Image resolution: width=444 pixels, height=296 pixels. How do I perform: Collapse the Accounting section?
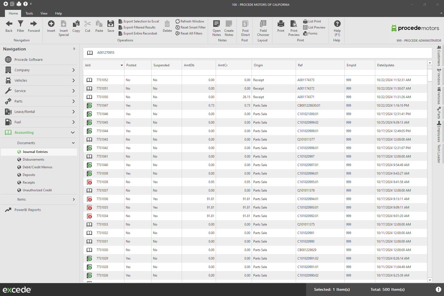(73, 133)
